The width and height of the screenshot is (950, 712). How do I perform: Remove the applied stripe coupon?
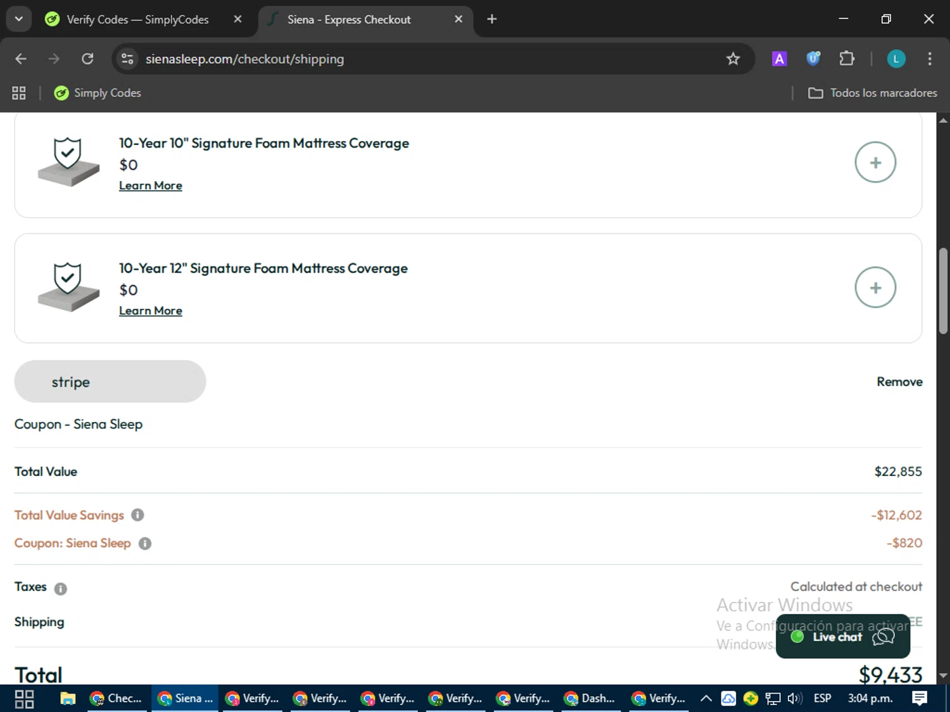click(x=899, y=382)
